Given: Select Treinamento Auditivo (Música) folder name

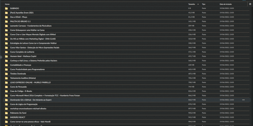Looking at the screenshot, I should point(23,78).
